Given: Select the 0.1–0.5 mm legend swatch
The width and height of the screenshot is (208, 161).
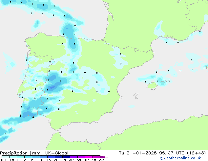Looking at the screenshot, I should pos(6,157).
